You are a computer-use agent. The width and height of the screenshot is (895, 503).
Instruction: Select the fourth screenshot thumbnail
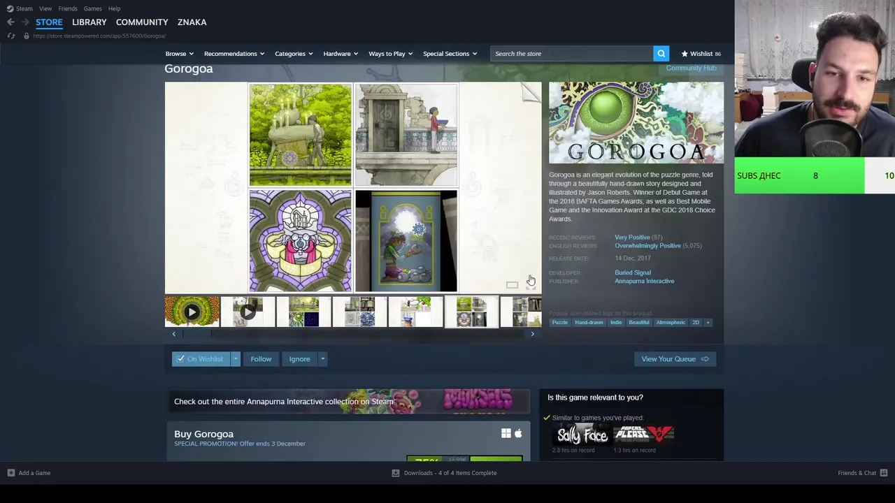tap(359, 312)
